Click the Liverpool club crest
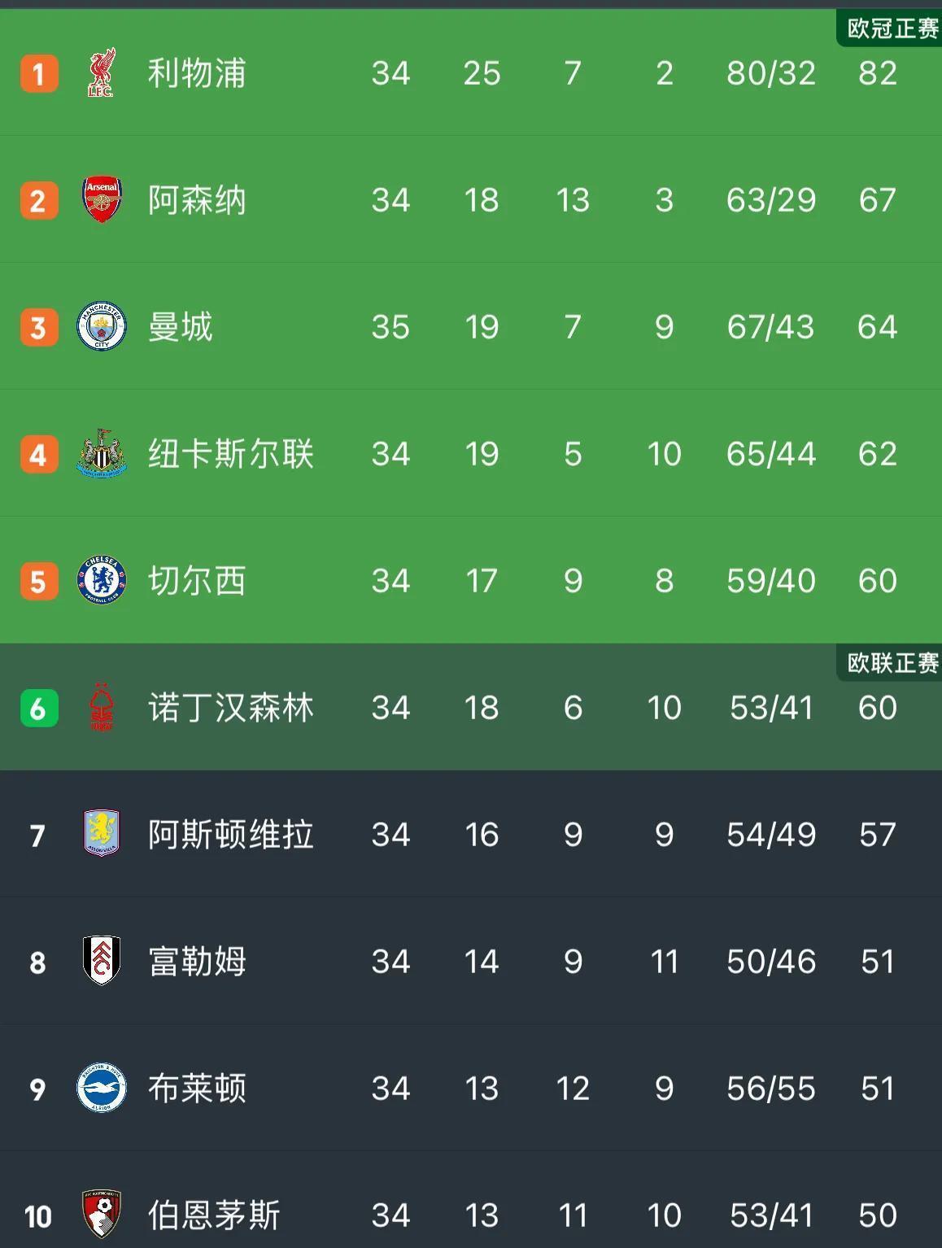This screenshot has width=942, height=1248. pos(100,72)
